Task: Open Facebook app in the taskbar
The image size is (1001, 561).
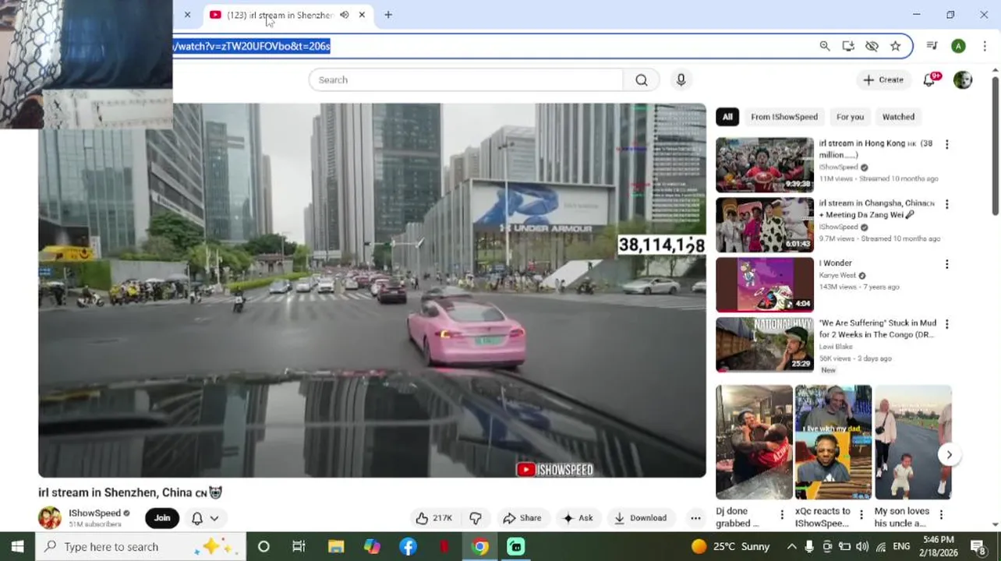Action: point(409,546)
